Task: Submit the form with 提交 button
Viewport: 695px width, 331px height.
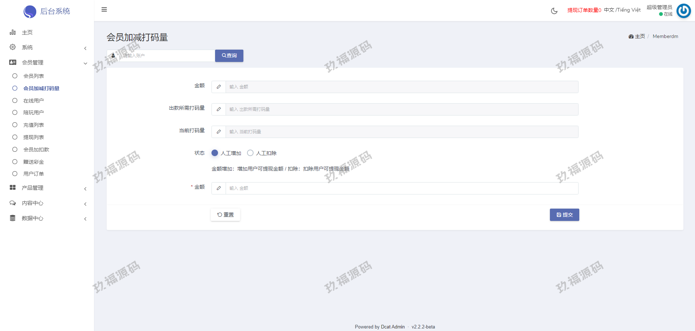Action: point(564,215)
